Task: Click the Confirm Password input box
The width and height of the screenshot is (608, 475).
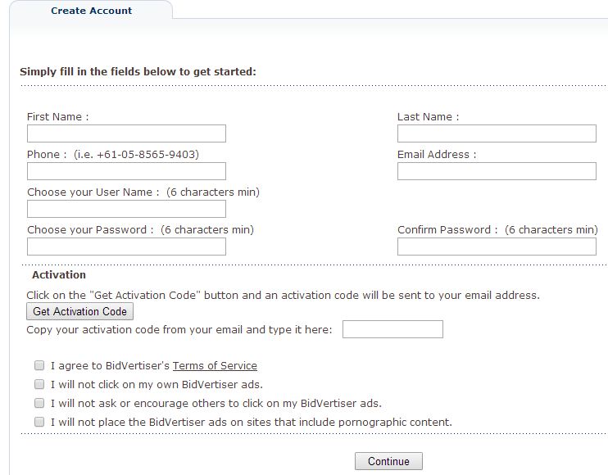Action: [x=497, y=247]
